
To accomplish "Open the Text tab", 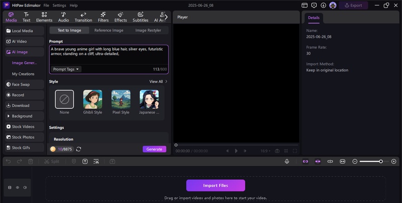I will [x=27, y=17].
